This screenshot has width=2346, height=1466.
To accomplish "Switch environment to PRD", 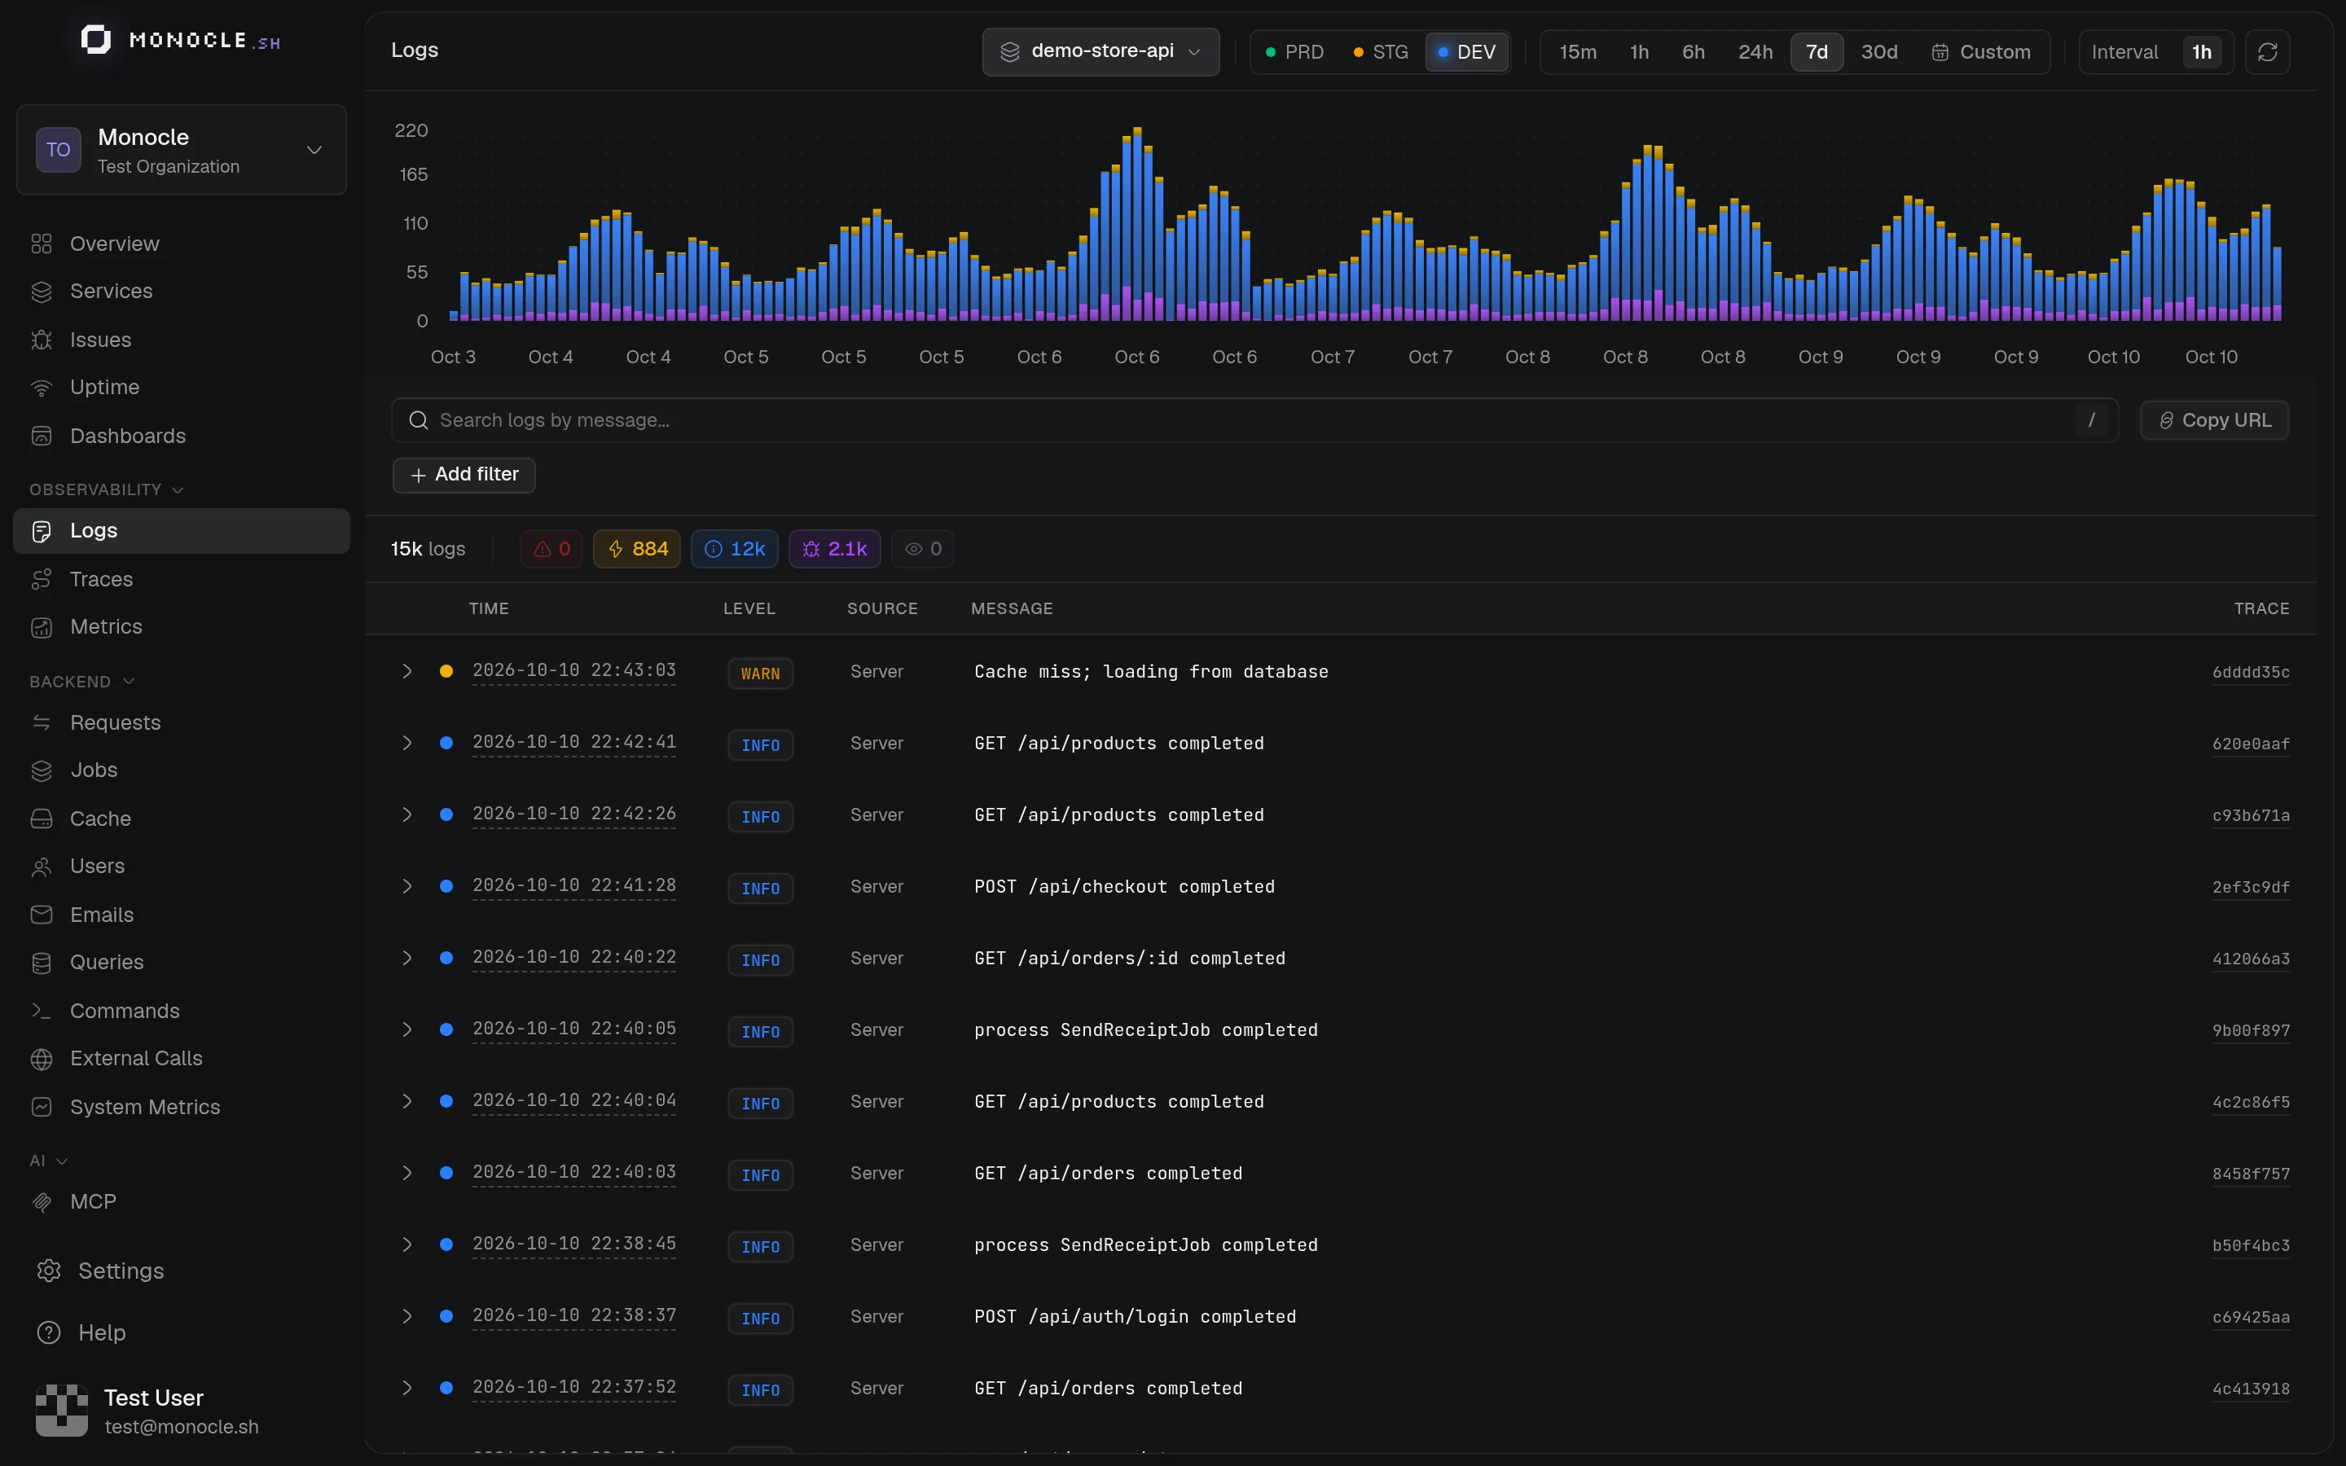I will tap(1294, 52).
